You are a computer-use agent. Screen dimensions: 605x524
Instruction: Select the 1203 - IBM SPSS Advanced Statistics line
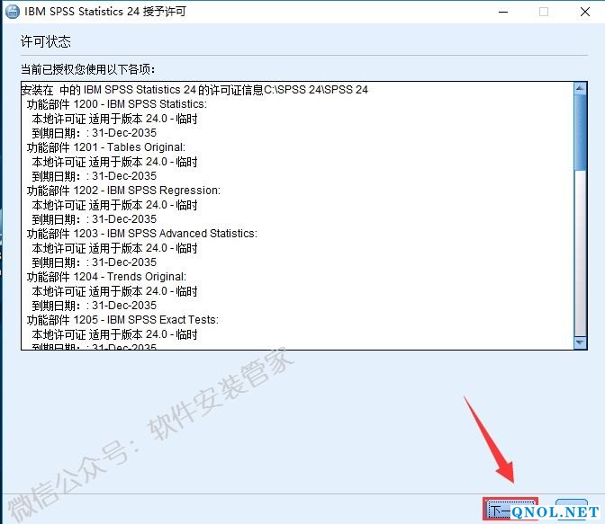click(x=141, y=234)
